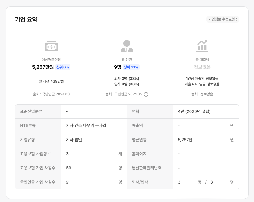
Task: Click the 출처 : 정보없음 text
Action: 202,94
